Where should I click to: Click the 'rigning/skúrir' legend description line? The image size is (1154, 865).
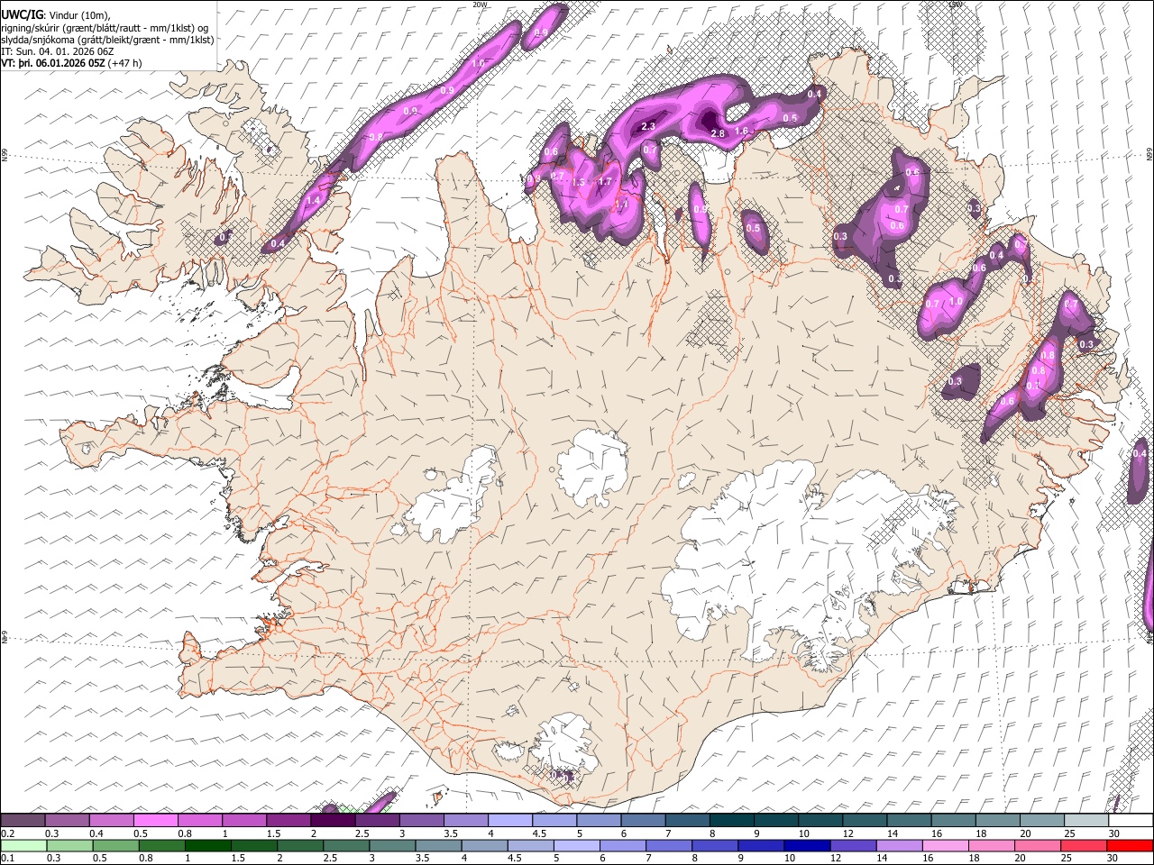click(105, 28)
